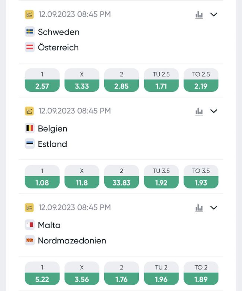Click yellow chart badge beside Malta match date
This screenshot has height=291, width=242.
29,207
